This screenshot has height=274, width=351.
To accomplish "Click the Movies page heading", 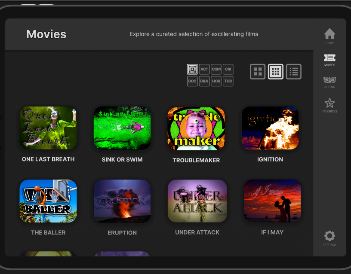I will pos(46,34).
